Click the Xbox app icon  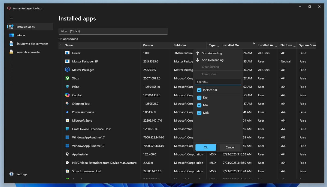67,78
